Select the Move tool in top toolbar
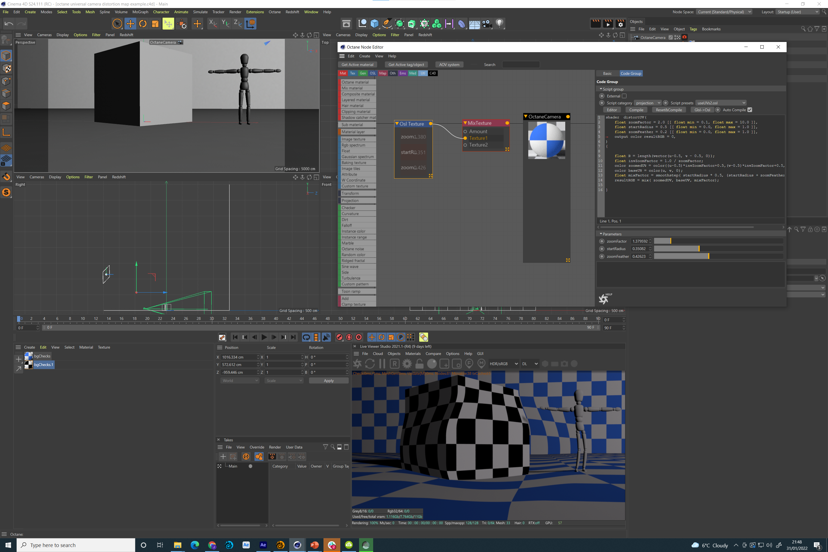Viewport: 828px width, 552px height. (x=130, y=23)
